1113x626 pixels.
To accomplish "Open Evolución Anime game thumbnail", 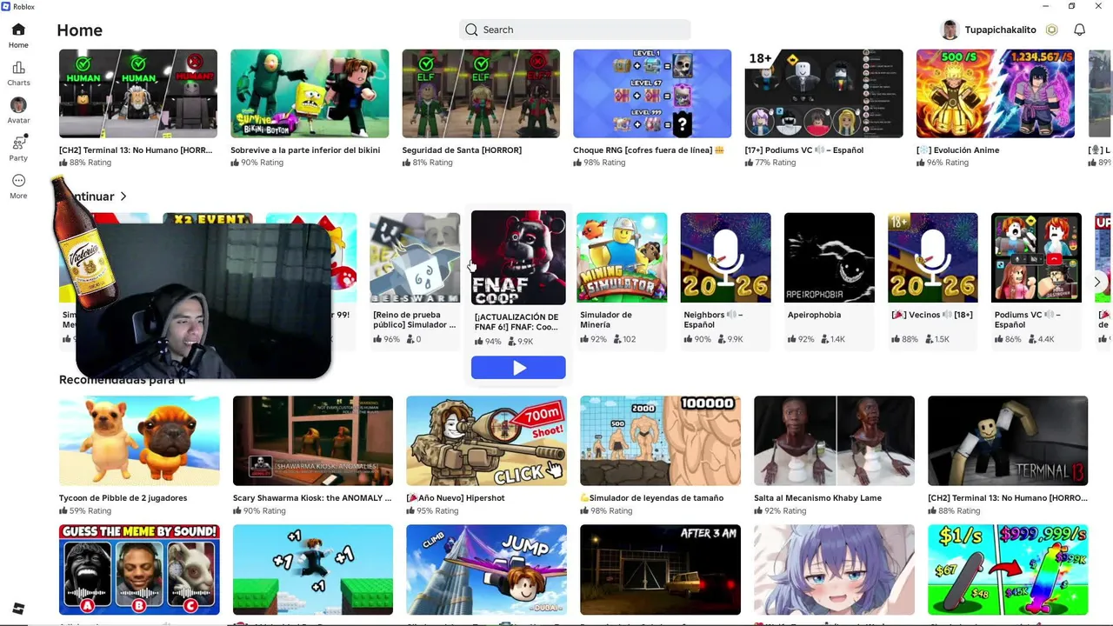I will click(995, 93).
